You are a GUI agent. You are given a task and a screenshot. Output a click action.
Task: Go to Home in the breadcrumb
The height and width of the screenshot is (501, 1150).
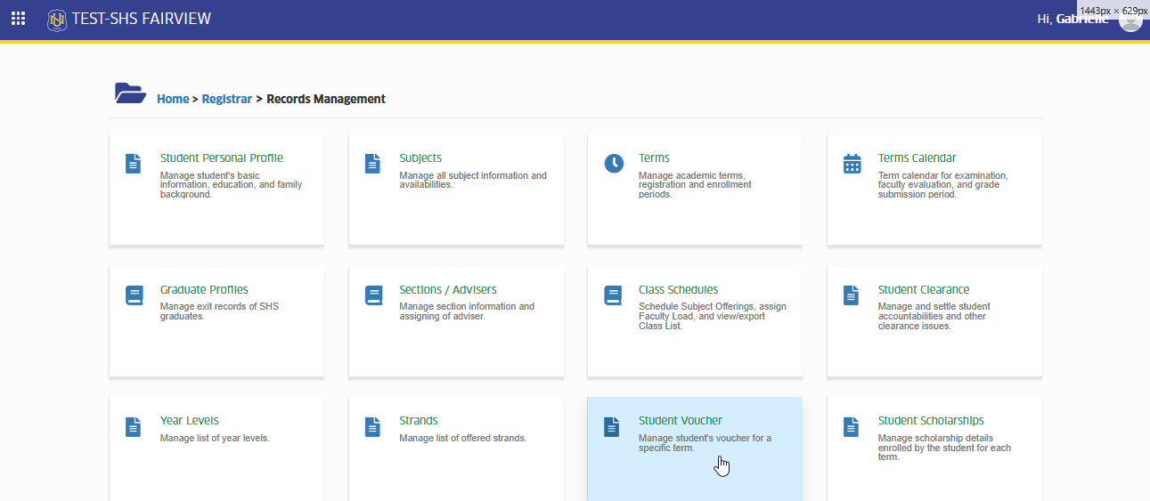173,99
